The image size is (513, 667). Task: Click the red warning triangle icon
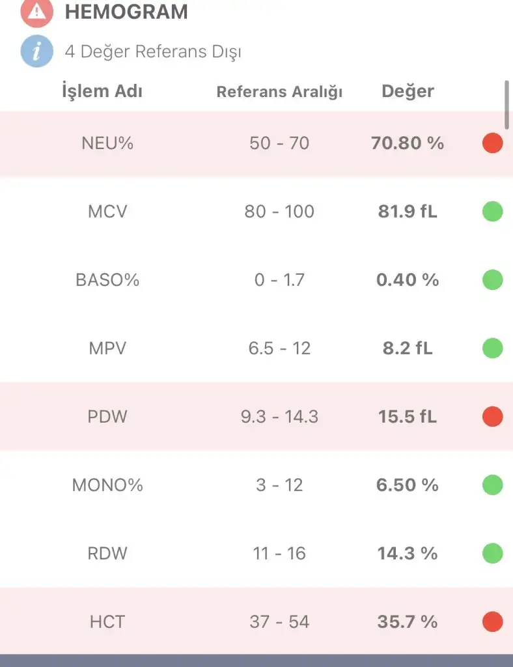(36, 12)
